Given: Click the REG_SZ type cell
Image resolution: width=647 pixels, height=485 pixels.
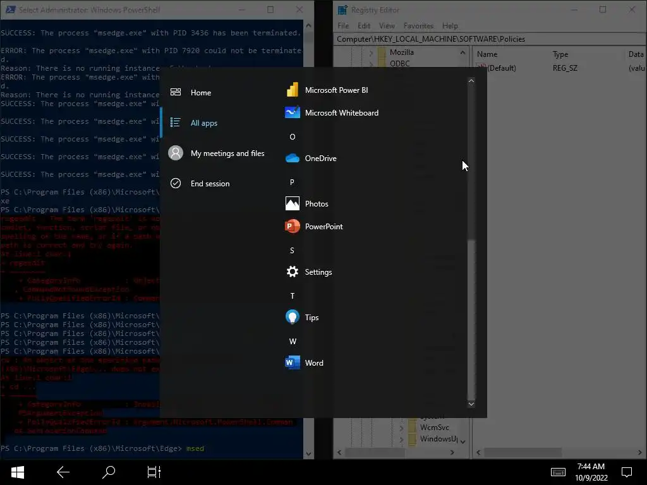Looking at the screenshot, I should [565, 68].
